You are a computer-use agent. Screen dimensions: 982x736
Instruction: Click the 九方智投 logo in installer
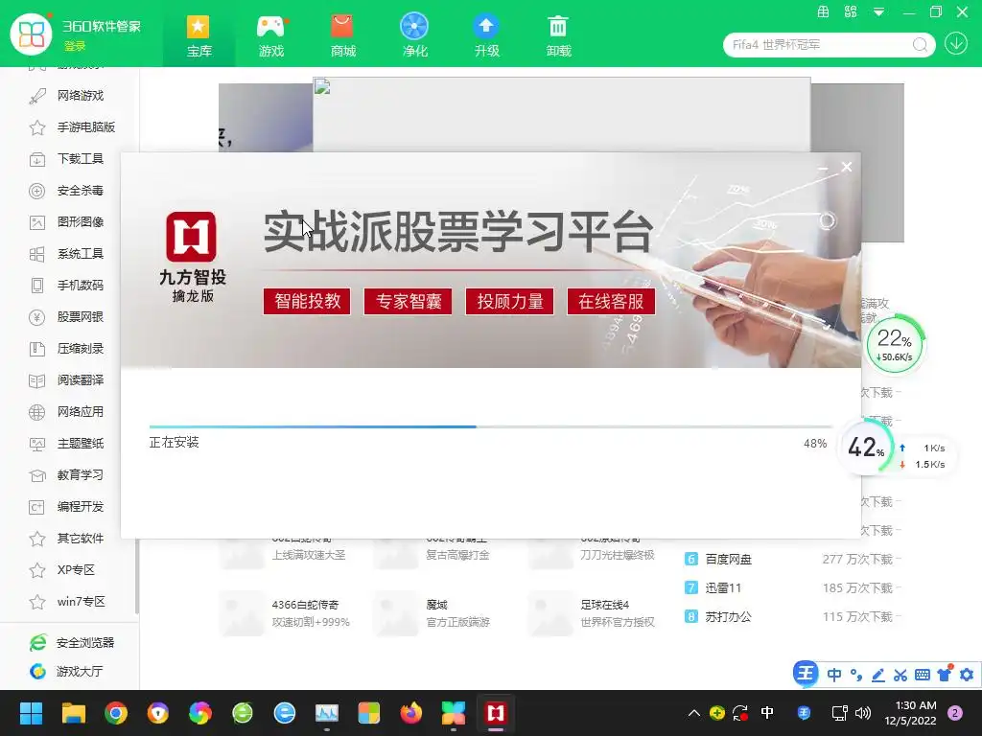[x=192, y=236]
